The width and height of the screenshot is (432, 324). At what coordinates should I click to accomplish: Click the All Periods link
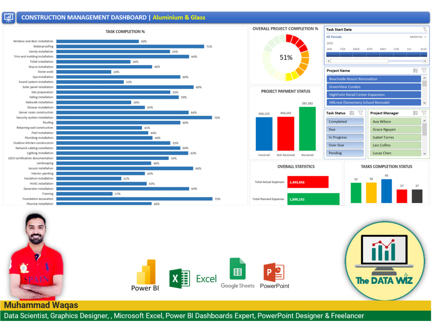coord(334,37)
